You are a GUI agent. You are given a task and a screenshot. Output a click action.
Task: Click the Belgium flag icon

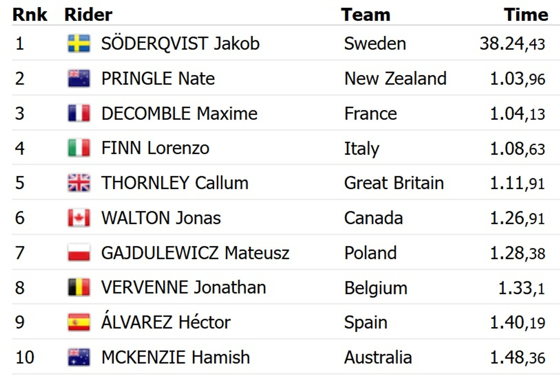click(79, 287)
